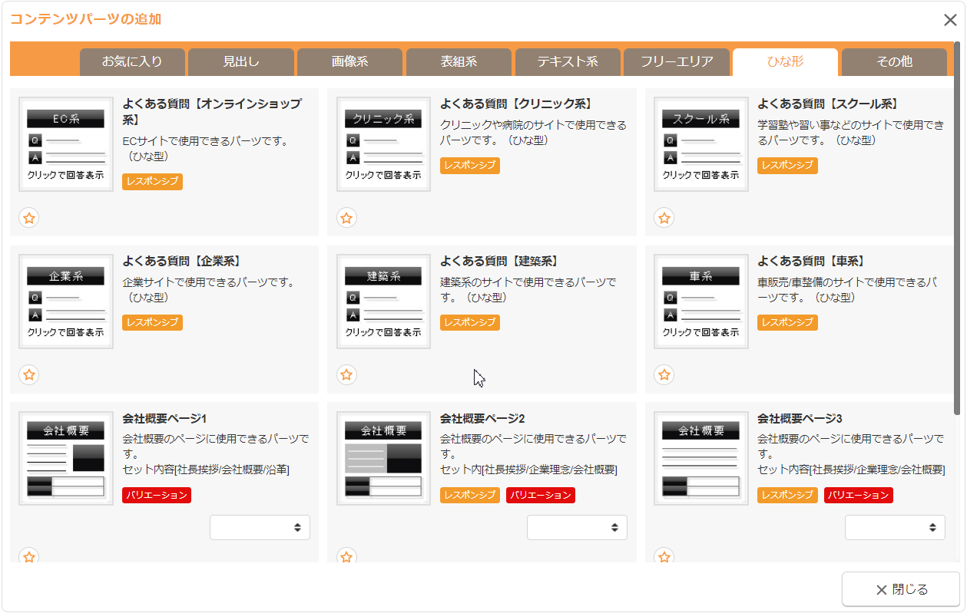Favorite the 会社概要ページ2 part

(x=346, y=556)
